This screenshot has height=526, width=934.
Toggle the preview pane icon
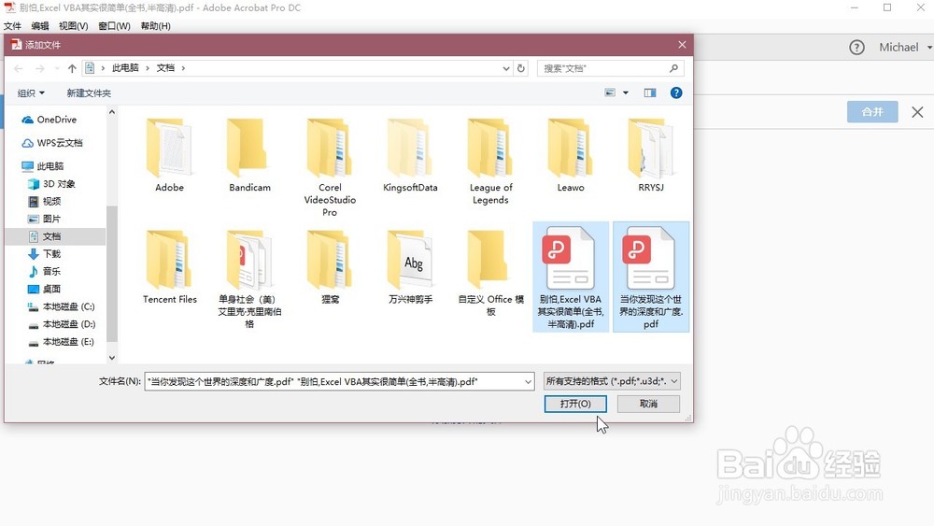(x=650, y=92)
